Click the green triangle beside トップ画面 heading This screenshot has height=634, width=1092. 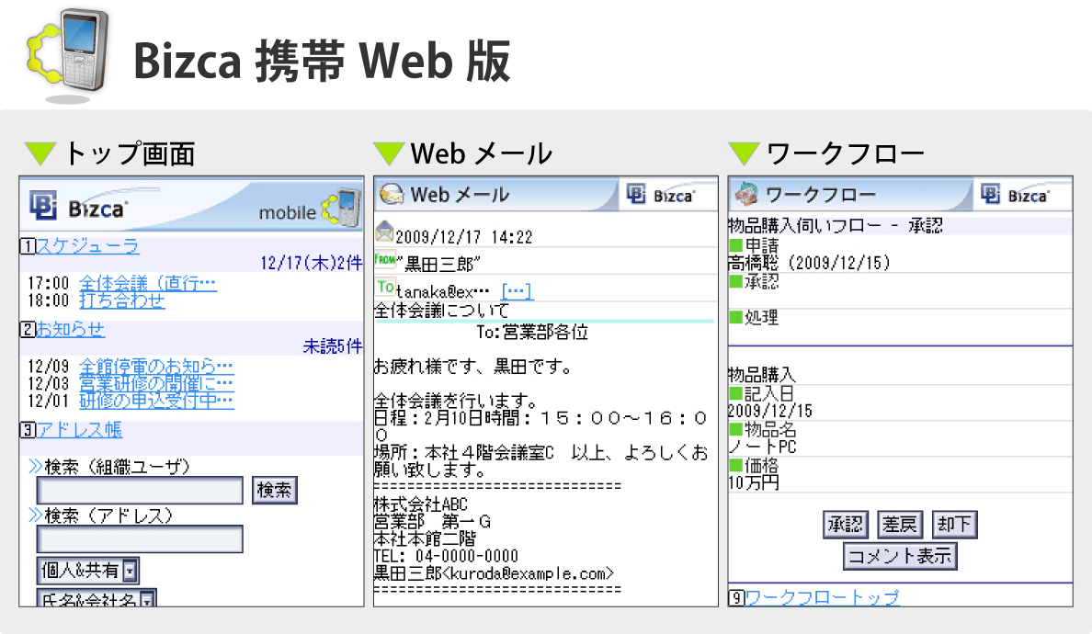click(x=40, y=153)
